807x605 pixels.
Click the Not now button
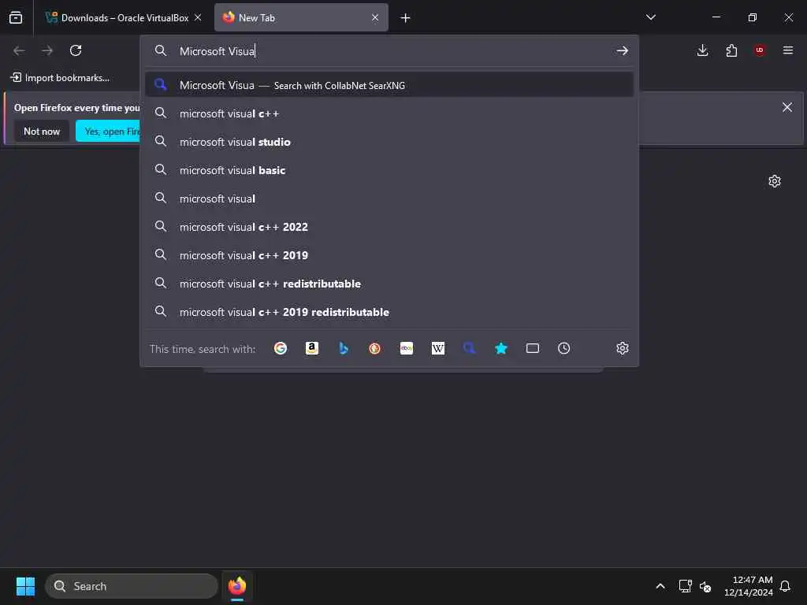tap(42, 132)
